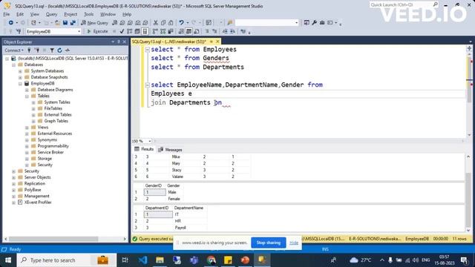Select the Graph Tables folder
Image resolution: width=475 pixels, height=267 pixels.
coord(56,121)
